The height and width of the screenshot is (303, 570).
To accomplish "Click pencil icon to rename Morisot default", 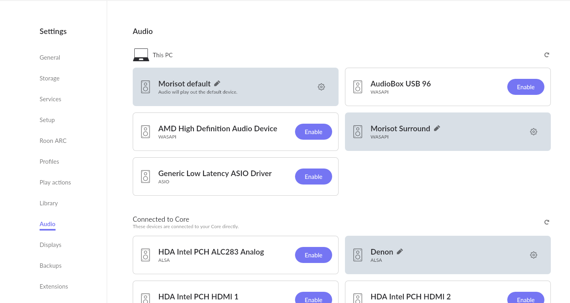I will tap(217, 83).
